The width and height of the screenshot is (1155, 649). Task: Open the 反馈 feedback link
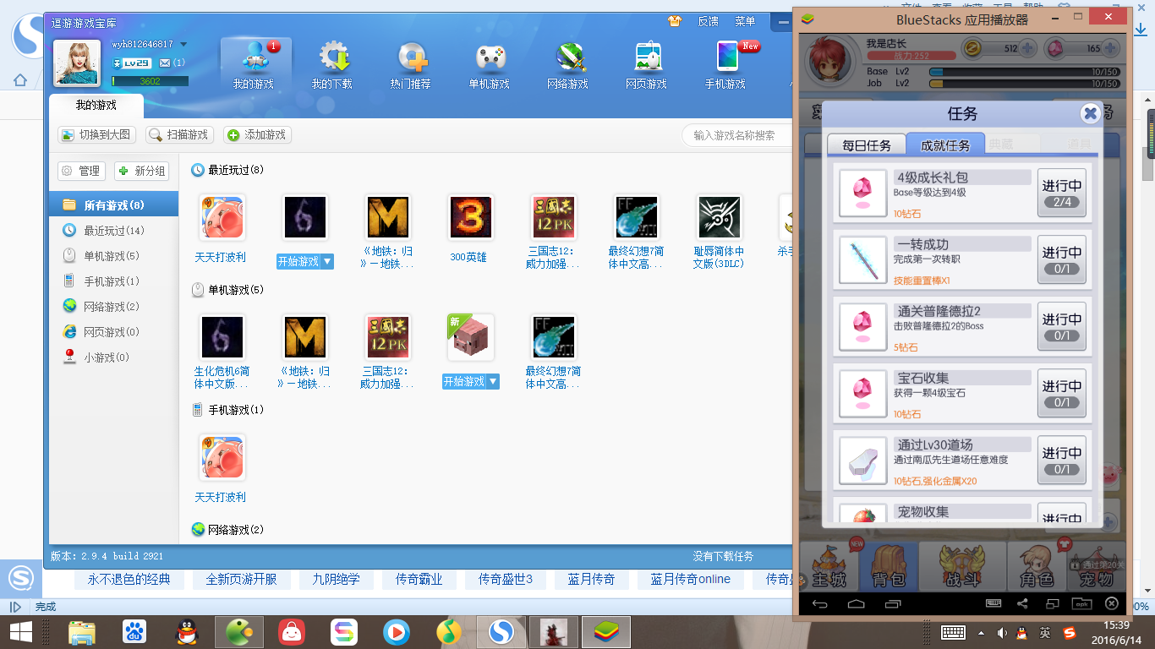click(708, 21)
